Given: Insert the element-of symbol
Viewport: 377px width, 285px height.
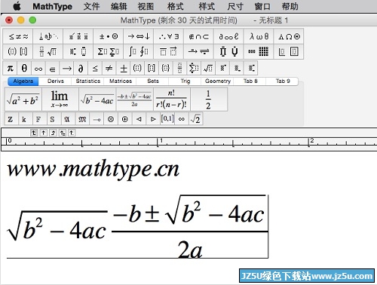Looking at the screenshot, I should 52,68.
